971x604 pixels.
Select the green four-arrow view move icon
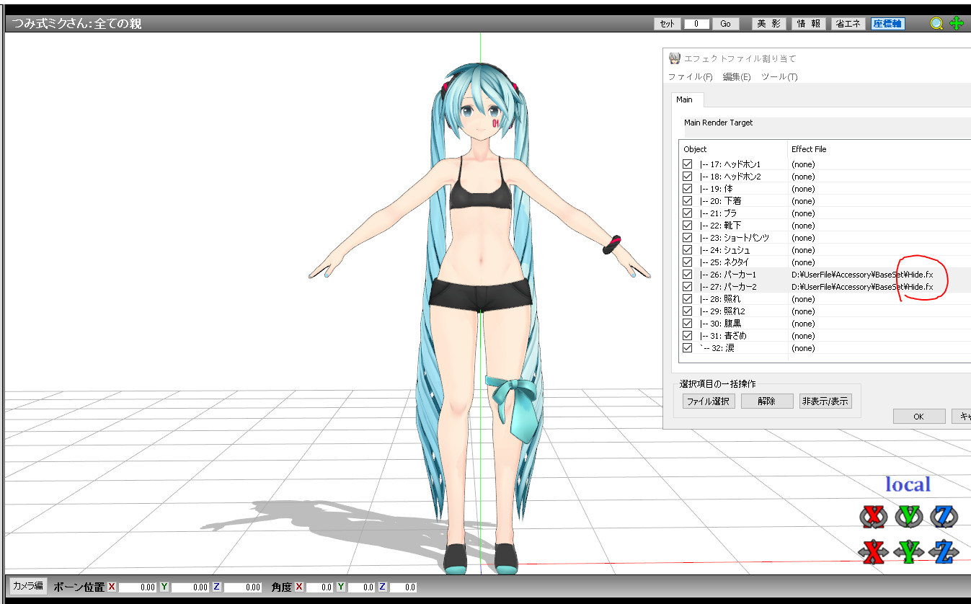[957, 23]
